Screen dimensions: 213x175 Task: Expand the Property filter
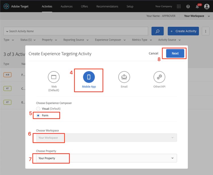[49, 40]
